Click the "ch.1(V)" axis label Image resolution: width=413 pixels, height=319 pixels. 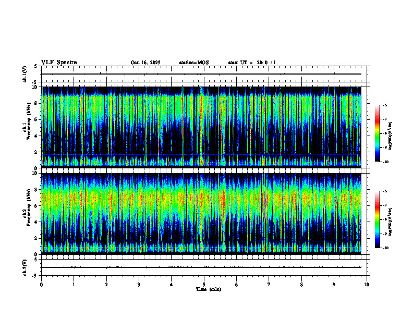(x=25, y=74)
